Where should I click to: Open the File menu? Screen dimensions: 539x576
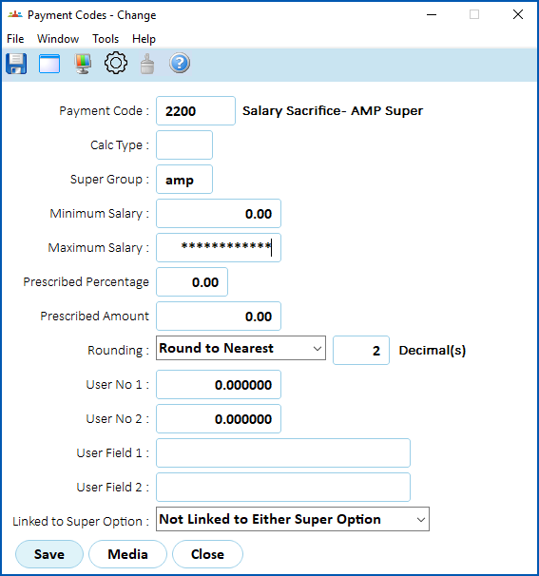pos(15,39)
